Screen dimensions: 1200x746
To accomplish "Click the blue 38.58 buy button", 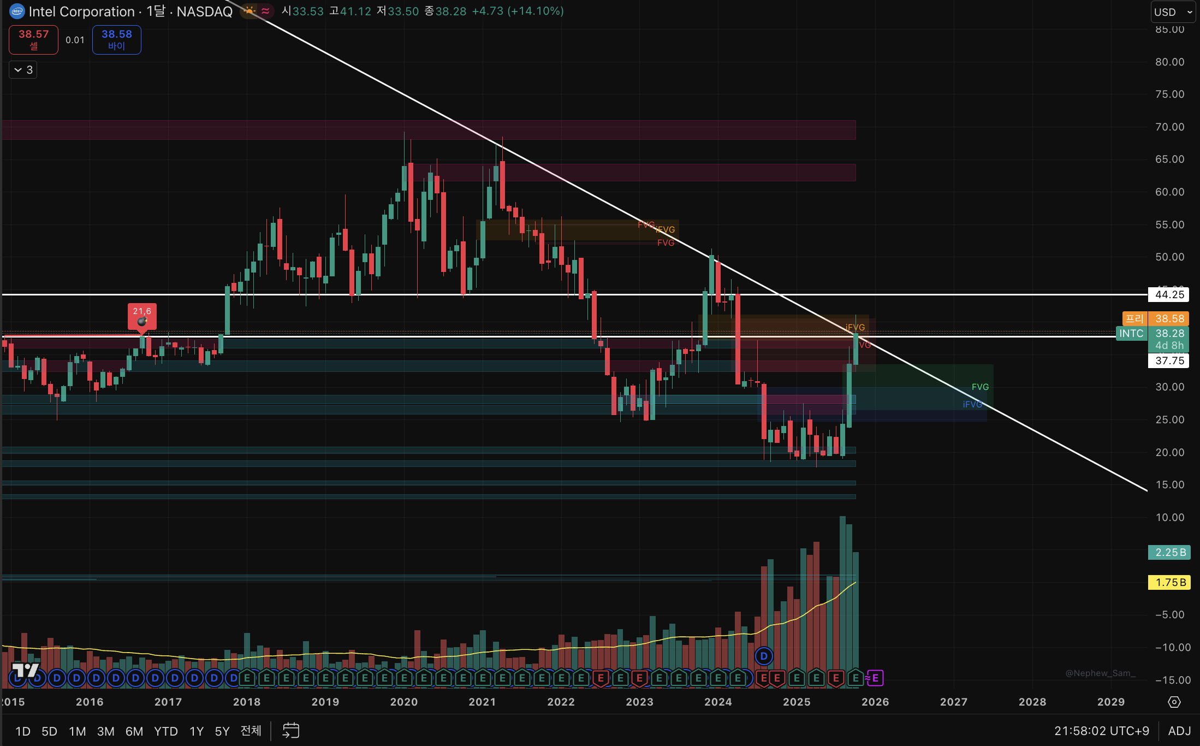I will pyautogui.click(x=116, y=39).
